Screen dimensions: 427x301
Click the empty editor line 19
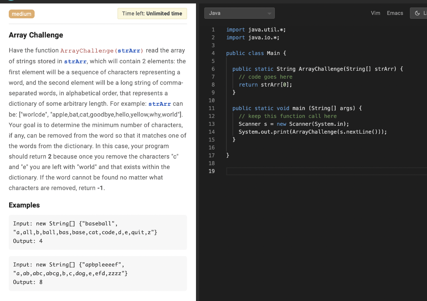[292, 171]
